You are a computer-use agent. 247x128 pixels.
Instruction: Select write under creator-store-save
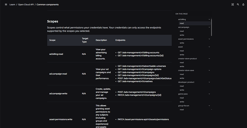click(x=182, y=78)
